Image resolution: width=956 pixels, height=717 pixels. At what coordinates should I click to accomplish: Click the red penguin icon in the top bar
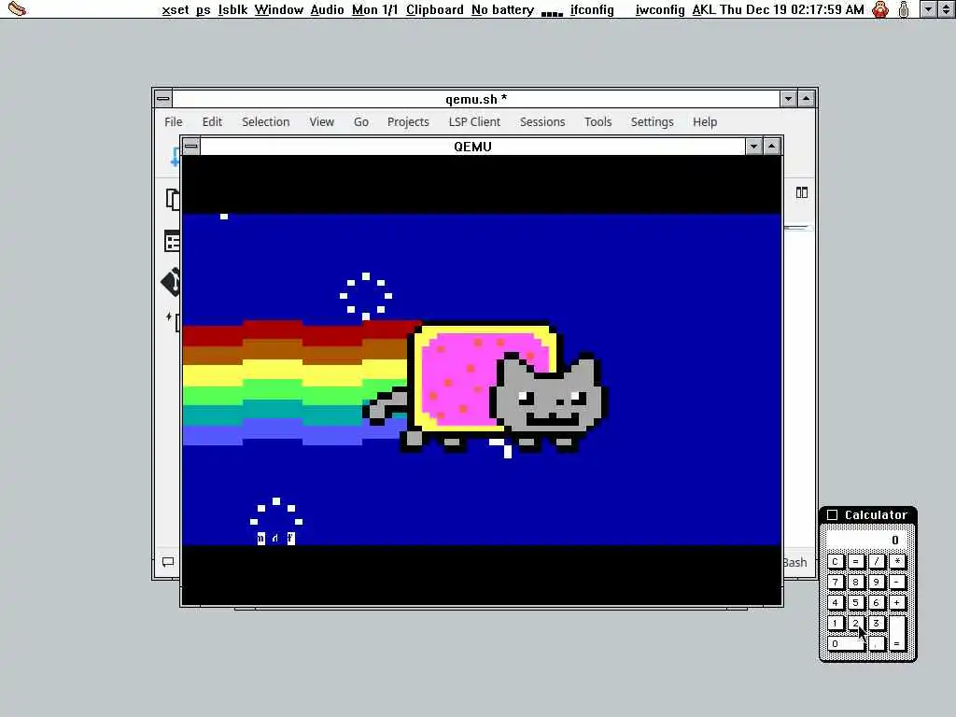click(880, 9)
